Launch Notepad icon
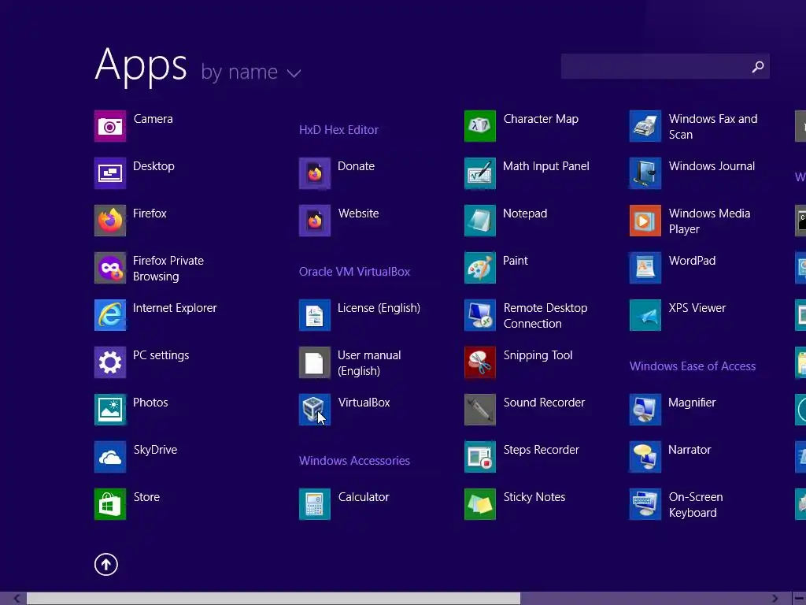 pyautogui.click(x=480, y=221)
